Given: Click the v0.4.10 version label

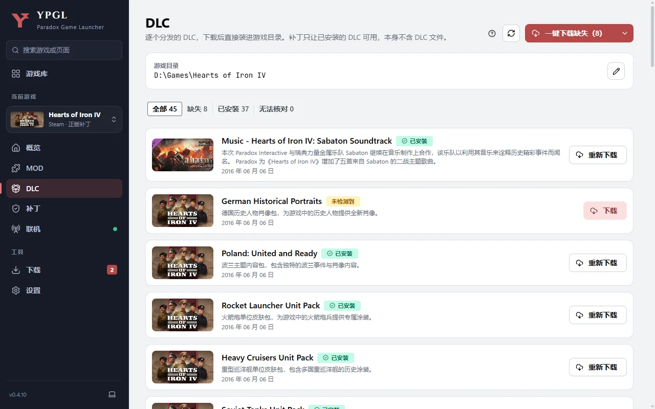Looking at the screenshot, I should pos(18,395).
